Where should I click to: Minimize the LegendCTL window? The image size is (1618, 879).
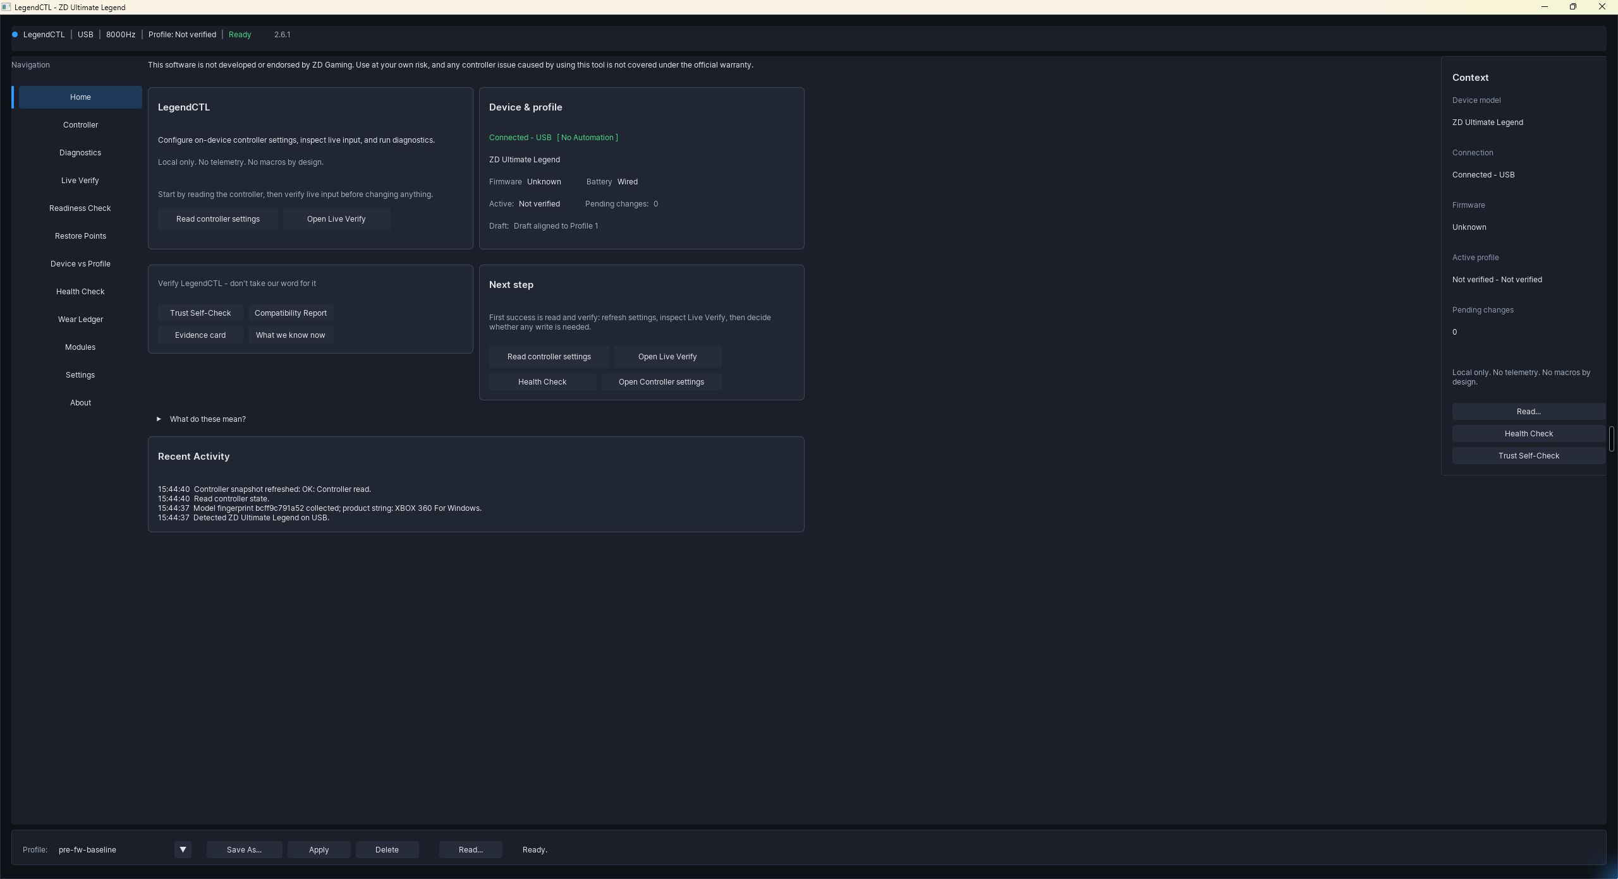(1544, 7)
